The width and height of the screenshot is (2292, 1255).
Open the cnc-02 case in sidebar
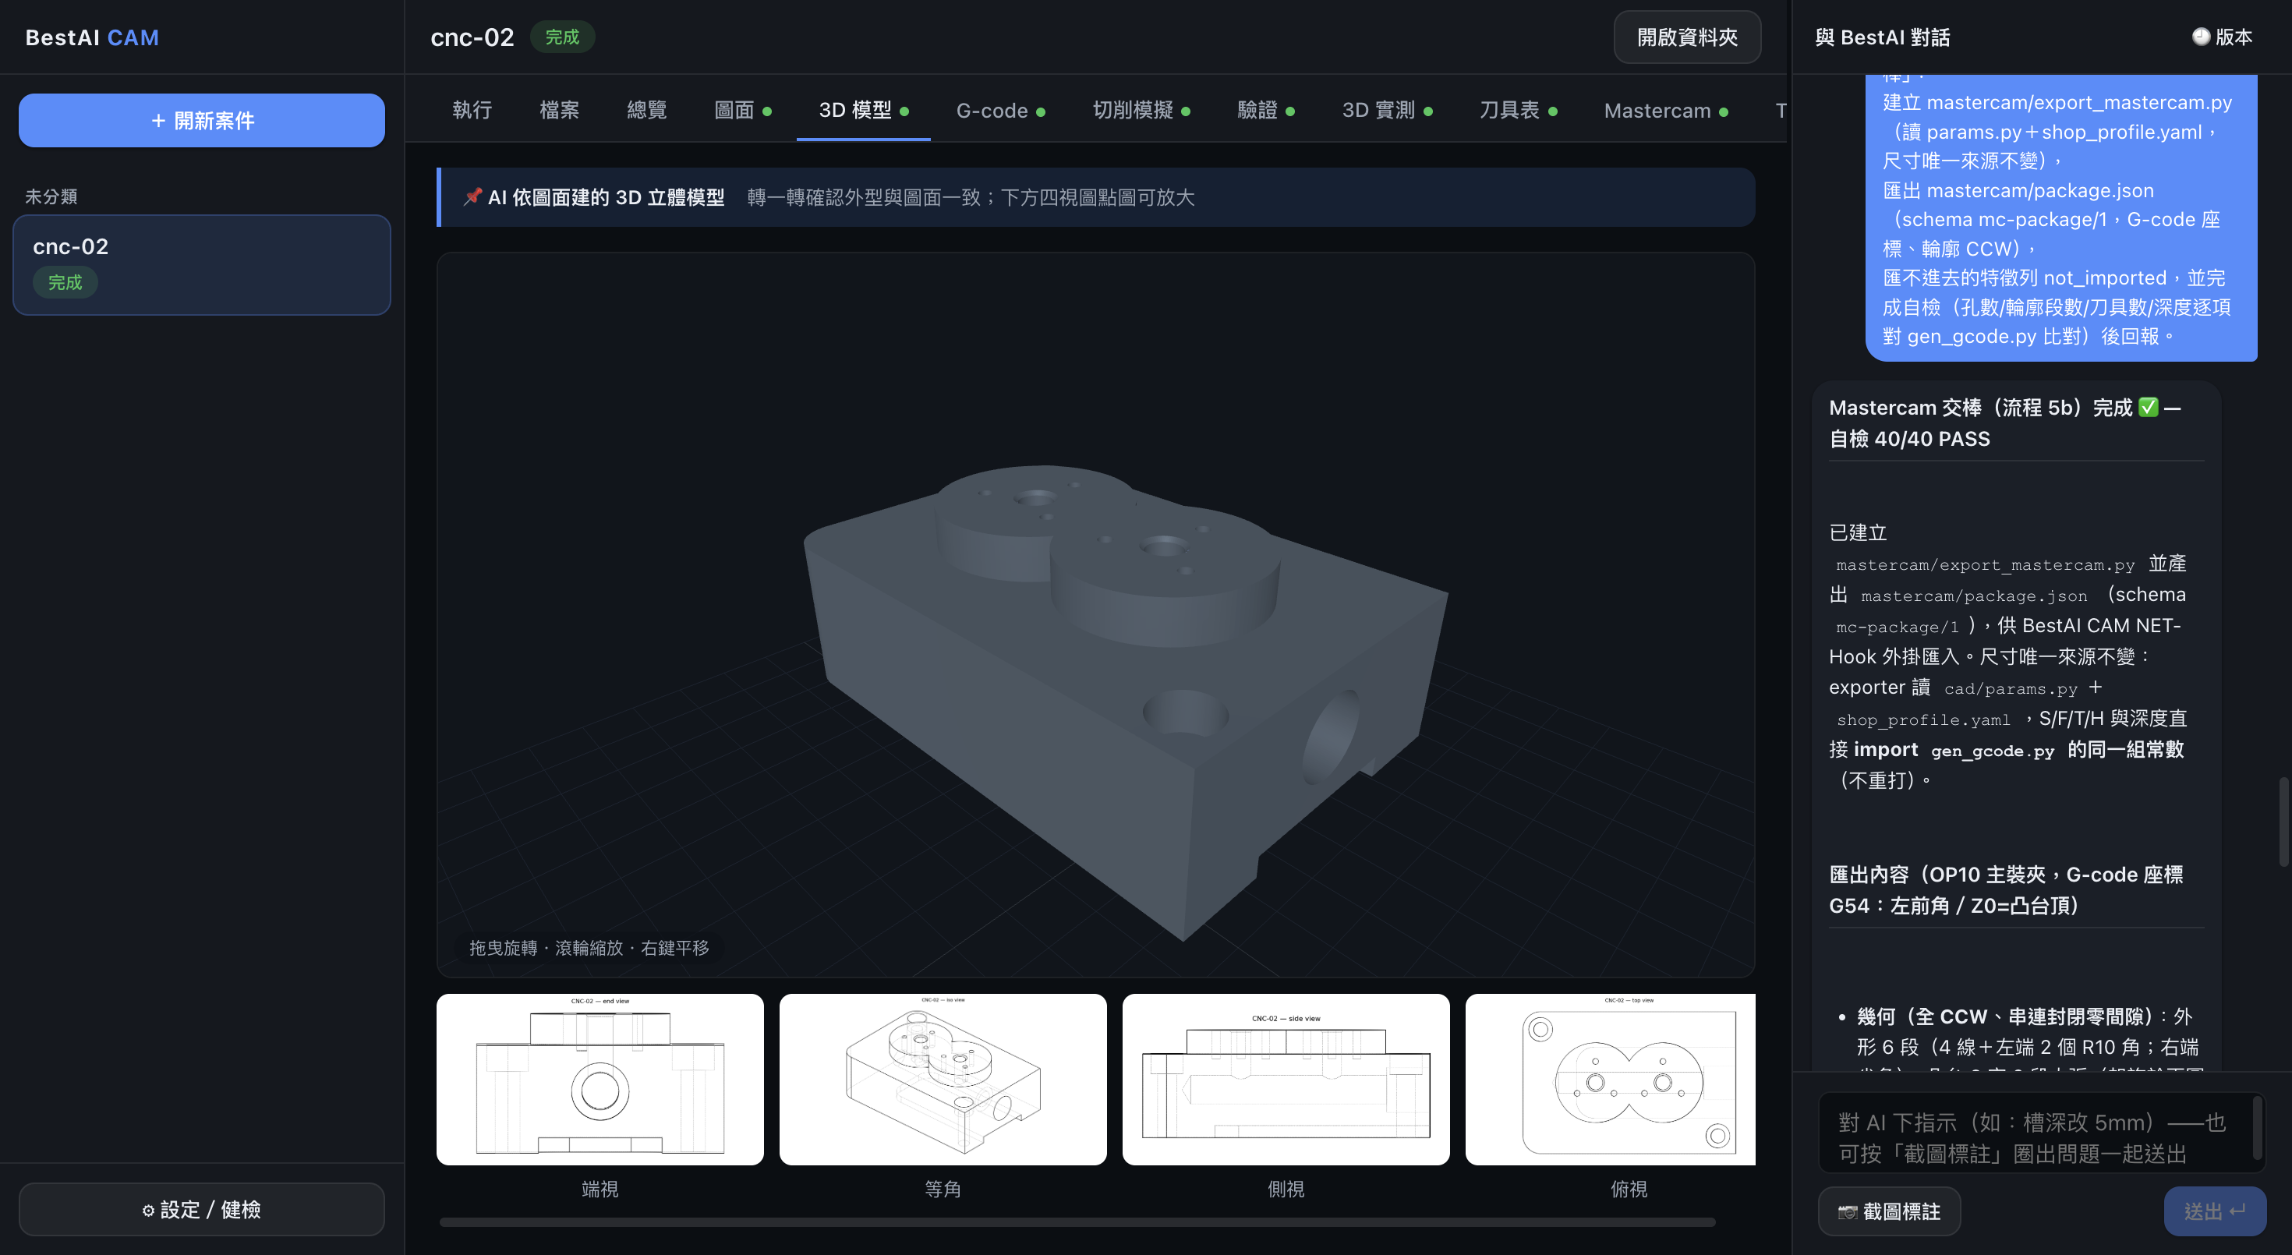pos(202,264)
